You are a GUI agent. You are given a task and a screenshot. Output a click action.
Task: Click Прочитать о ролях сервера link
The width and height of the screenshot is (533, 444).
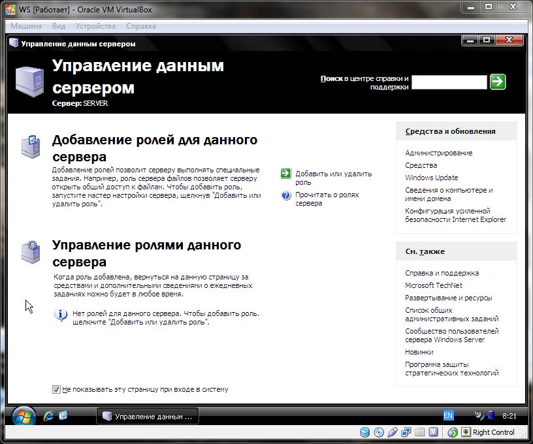(x=327, y=199)
